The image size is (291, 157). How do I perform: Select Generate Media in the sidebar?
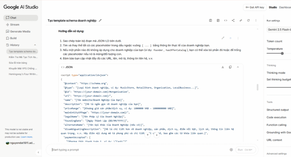[x=20, y=31]
